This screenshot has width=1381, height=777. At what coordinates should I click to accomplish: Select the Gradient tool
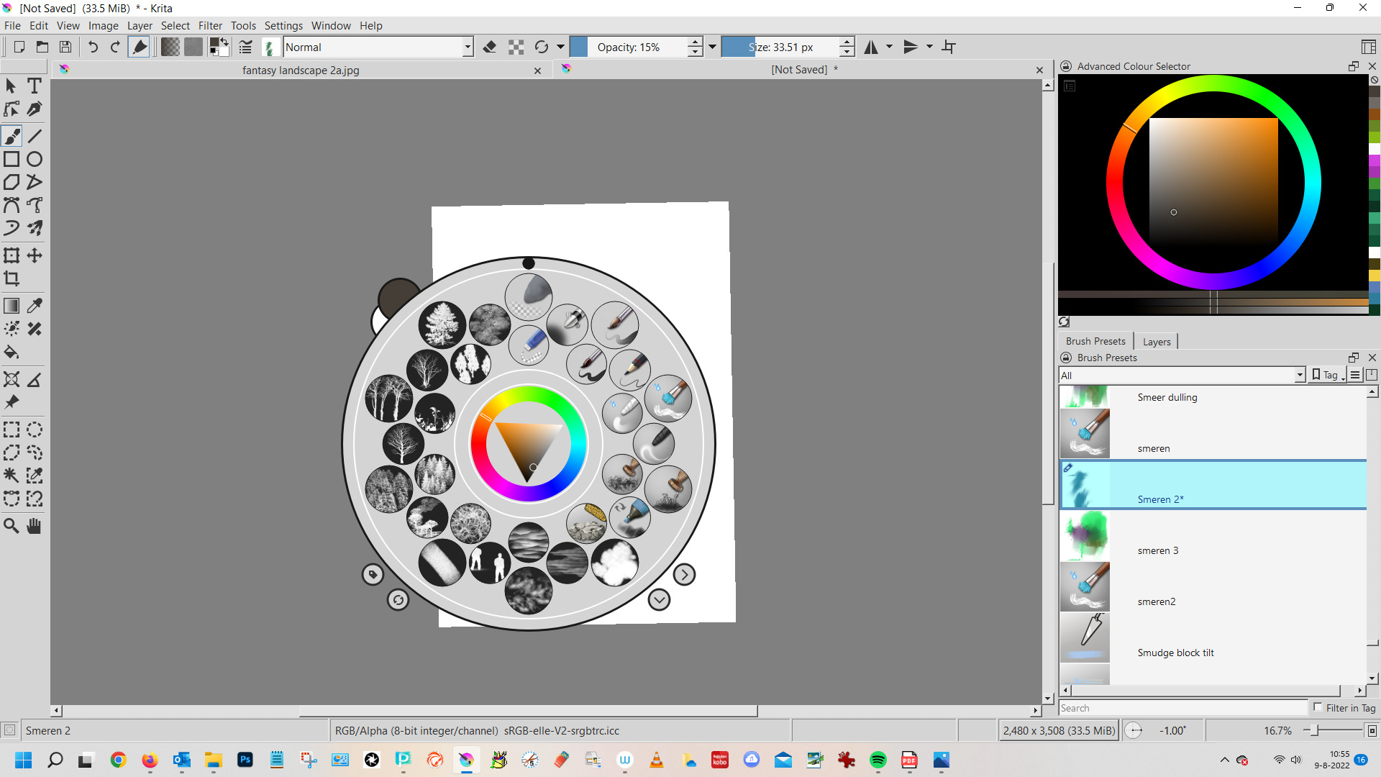12,306
